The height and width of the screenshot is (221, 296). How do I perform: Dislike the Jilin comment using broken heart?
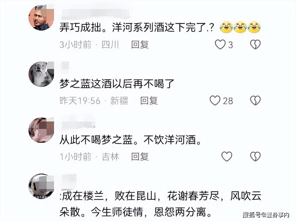tap(255, 156)
